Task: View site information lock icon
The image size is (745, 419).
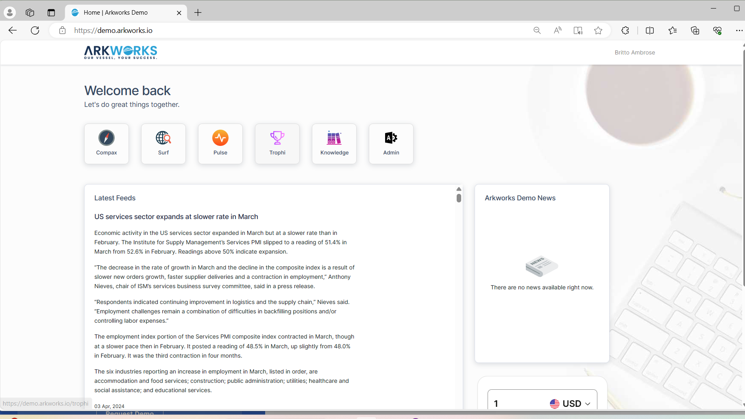Action: 62,30
